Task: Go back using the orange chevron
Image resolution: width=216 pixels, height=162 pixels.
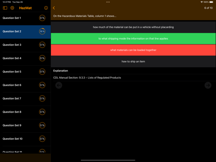Action: click(x=54, y=8)
